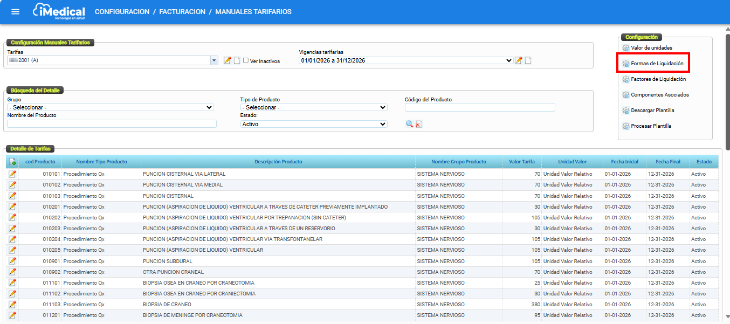Run the search with the magnifier icon
The width and height of the screenshot is (730, 324).
(x=410, y=124)
